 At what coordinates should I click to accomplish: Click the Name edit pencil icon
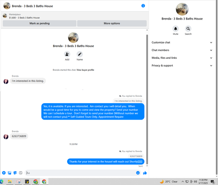tap(80, 54)
